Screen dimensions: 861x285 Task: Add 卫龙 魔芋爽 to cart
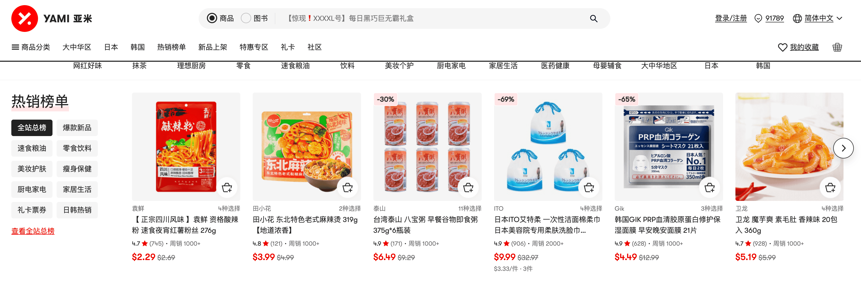pos(830,188)
